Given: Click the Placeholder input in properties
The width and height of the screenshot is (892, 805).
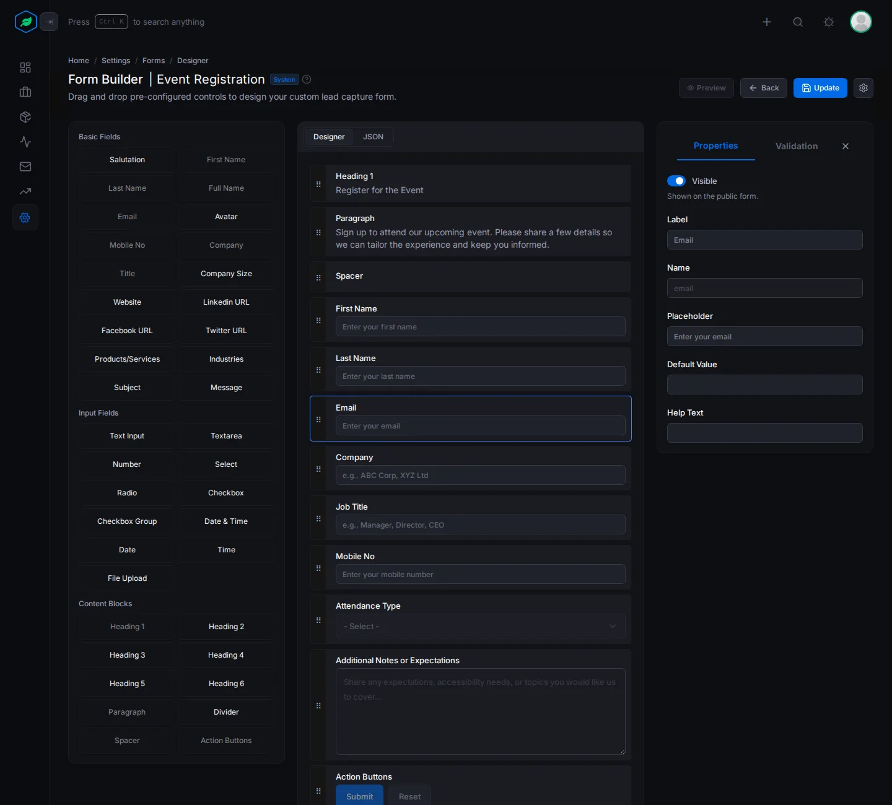Looking at the screenshot, I should click(x=765, y=336).
